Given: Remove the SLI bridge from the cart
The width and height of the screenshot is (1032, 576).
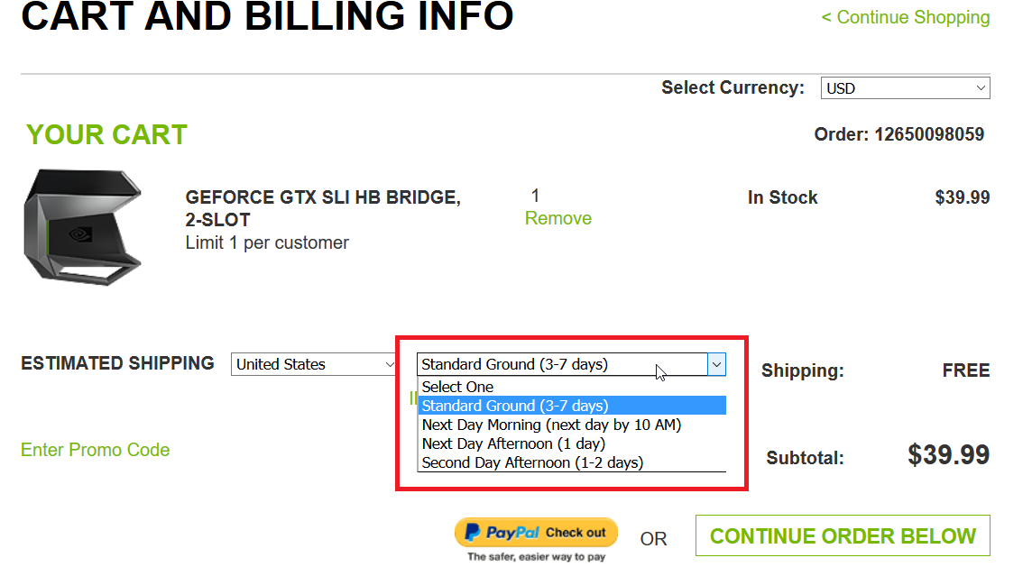Looking at the screenshot, I should (x=557, y=218).
